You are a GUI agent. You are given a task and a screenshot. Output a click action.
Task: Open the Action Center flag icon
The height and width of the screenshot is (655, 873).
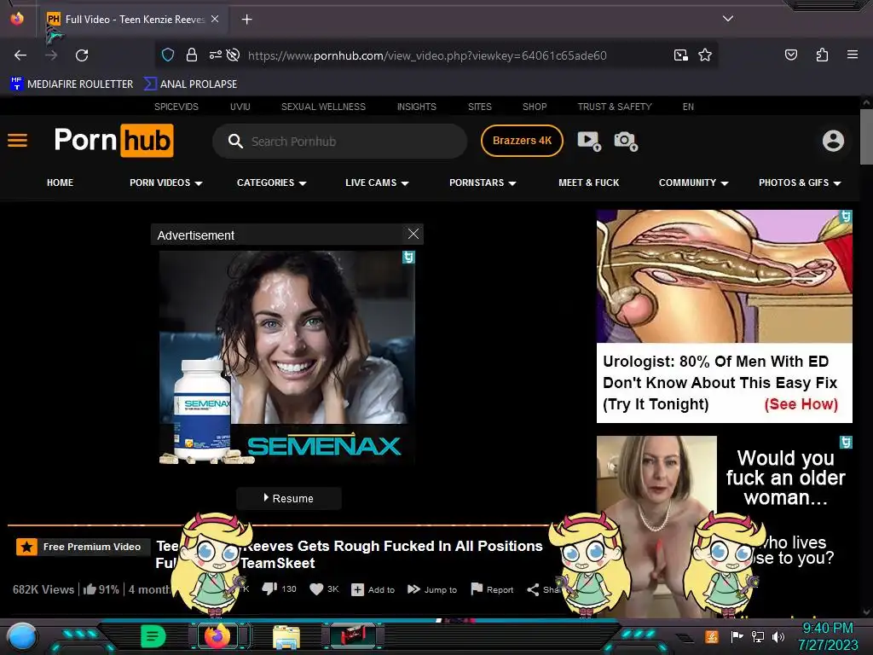737,636
